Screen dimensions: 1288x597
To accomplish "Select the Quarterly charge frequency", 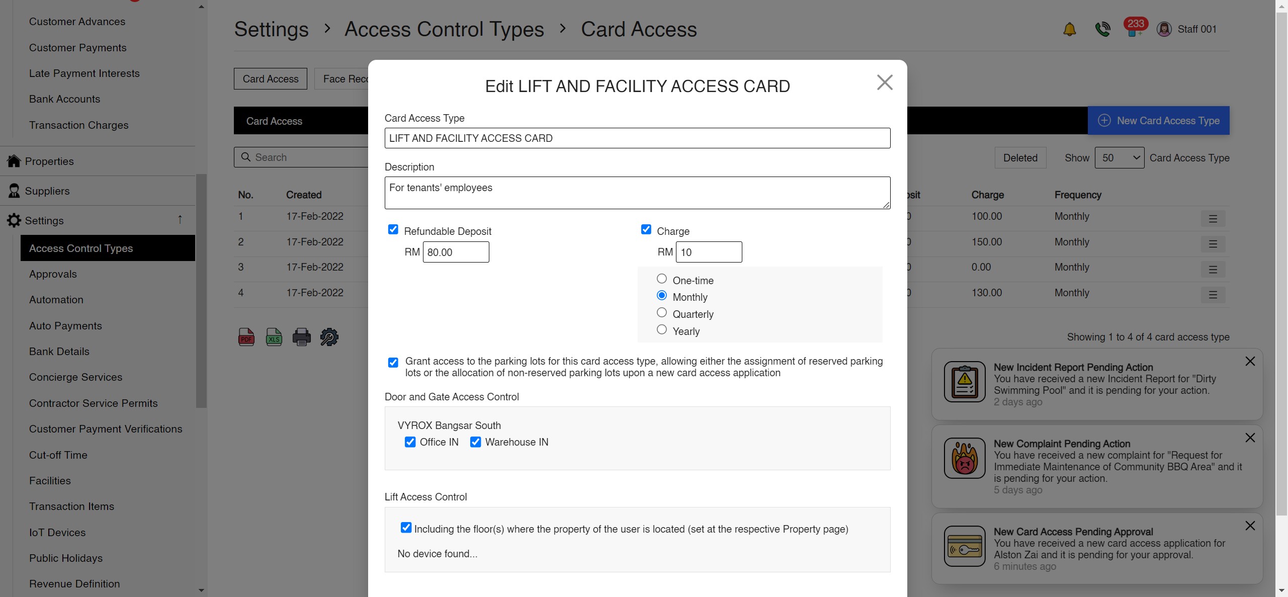I will pos(662,313).
